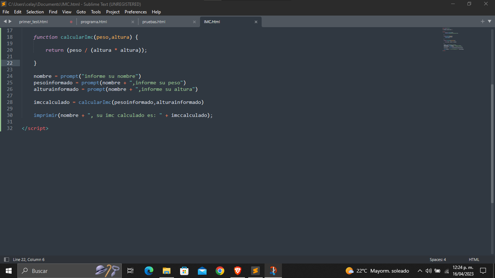This screenshot has width=495, height=278.
Task: Close the pruebas.html tab
Action: (194, 22)
